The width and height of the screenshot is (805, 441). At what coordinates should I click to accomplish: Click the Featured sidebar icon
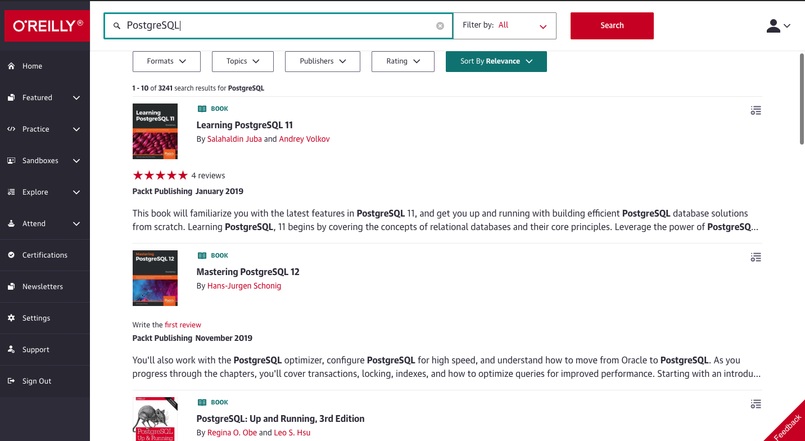tap(11, 97)
